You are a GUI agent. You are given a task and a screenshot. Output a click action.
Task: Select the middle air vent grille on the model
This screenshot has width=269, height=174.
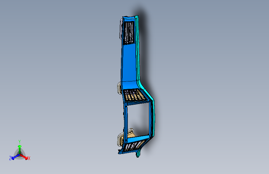pos(134,95)
